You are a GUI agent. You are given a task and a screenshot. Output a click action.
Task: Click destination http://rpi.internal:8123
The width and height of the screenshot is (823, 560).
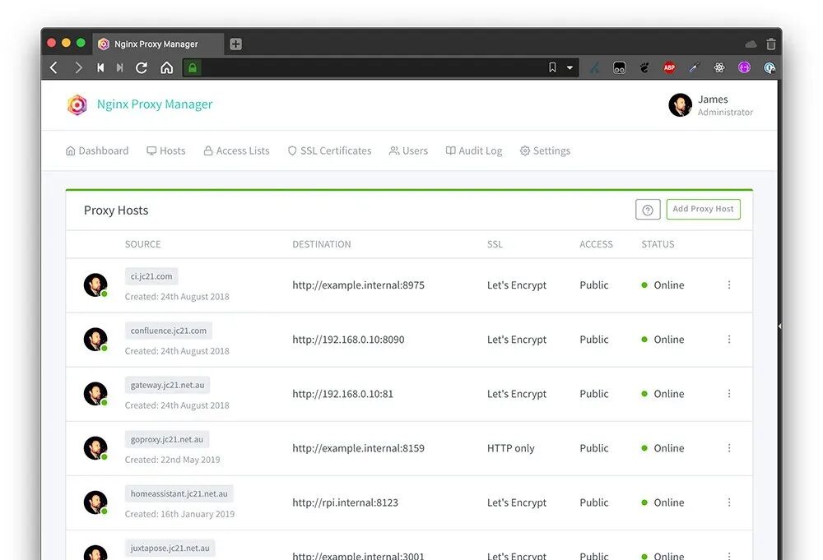click(346, 502)
